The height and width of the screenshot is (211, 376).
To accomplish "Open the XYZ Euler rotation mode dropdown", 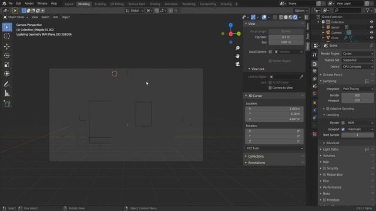I will coord(274,148).
